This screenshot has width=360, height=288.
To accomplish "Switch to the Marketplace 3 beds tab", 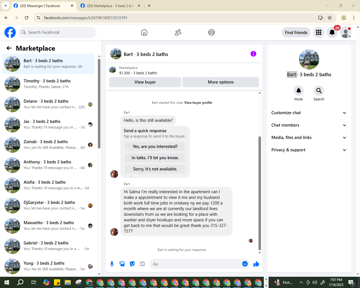I will [110, 6].
